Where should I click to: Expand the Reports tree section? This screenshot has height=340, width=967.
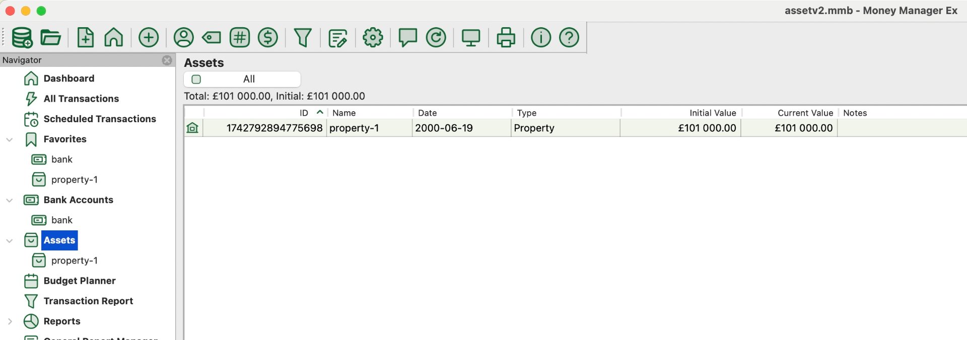pyautogui.click(x=10, y=321)
